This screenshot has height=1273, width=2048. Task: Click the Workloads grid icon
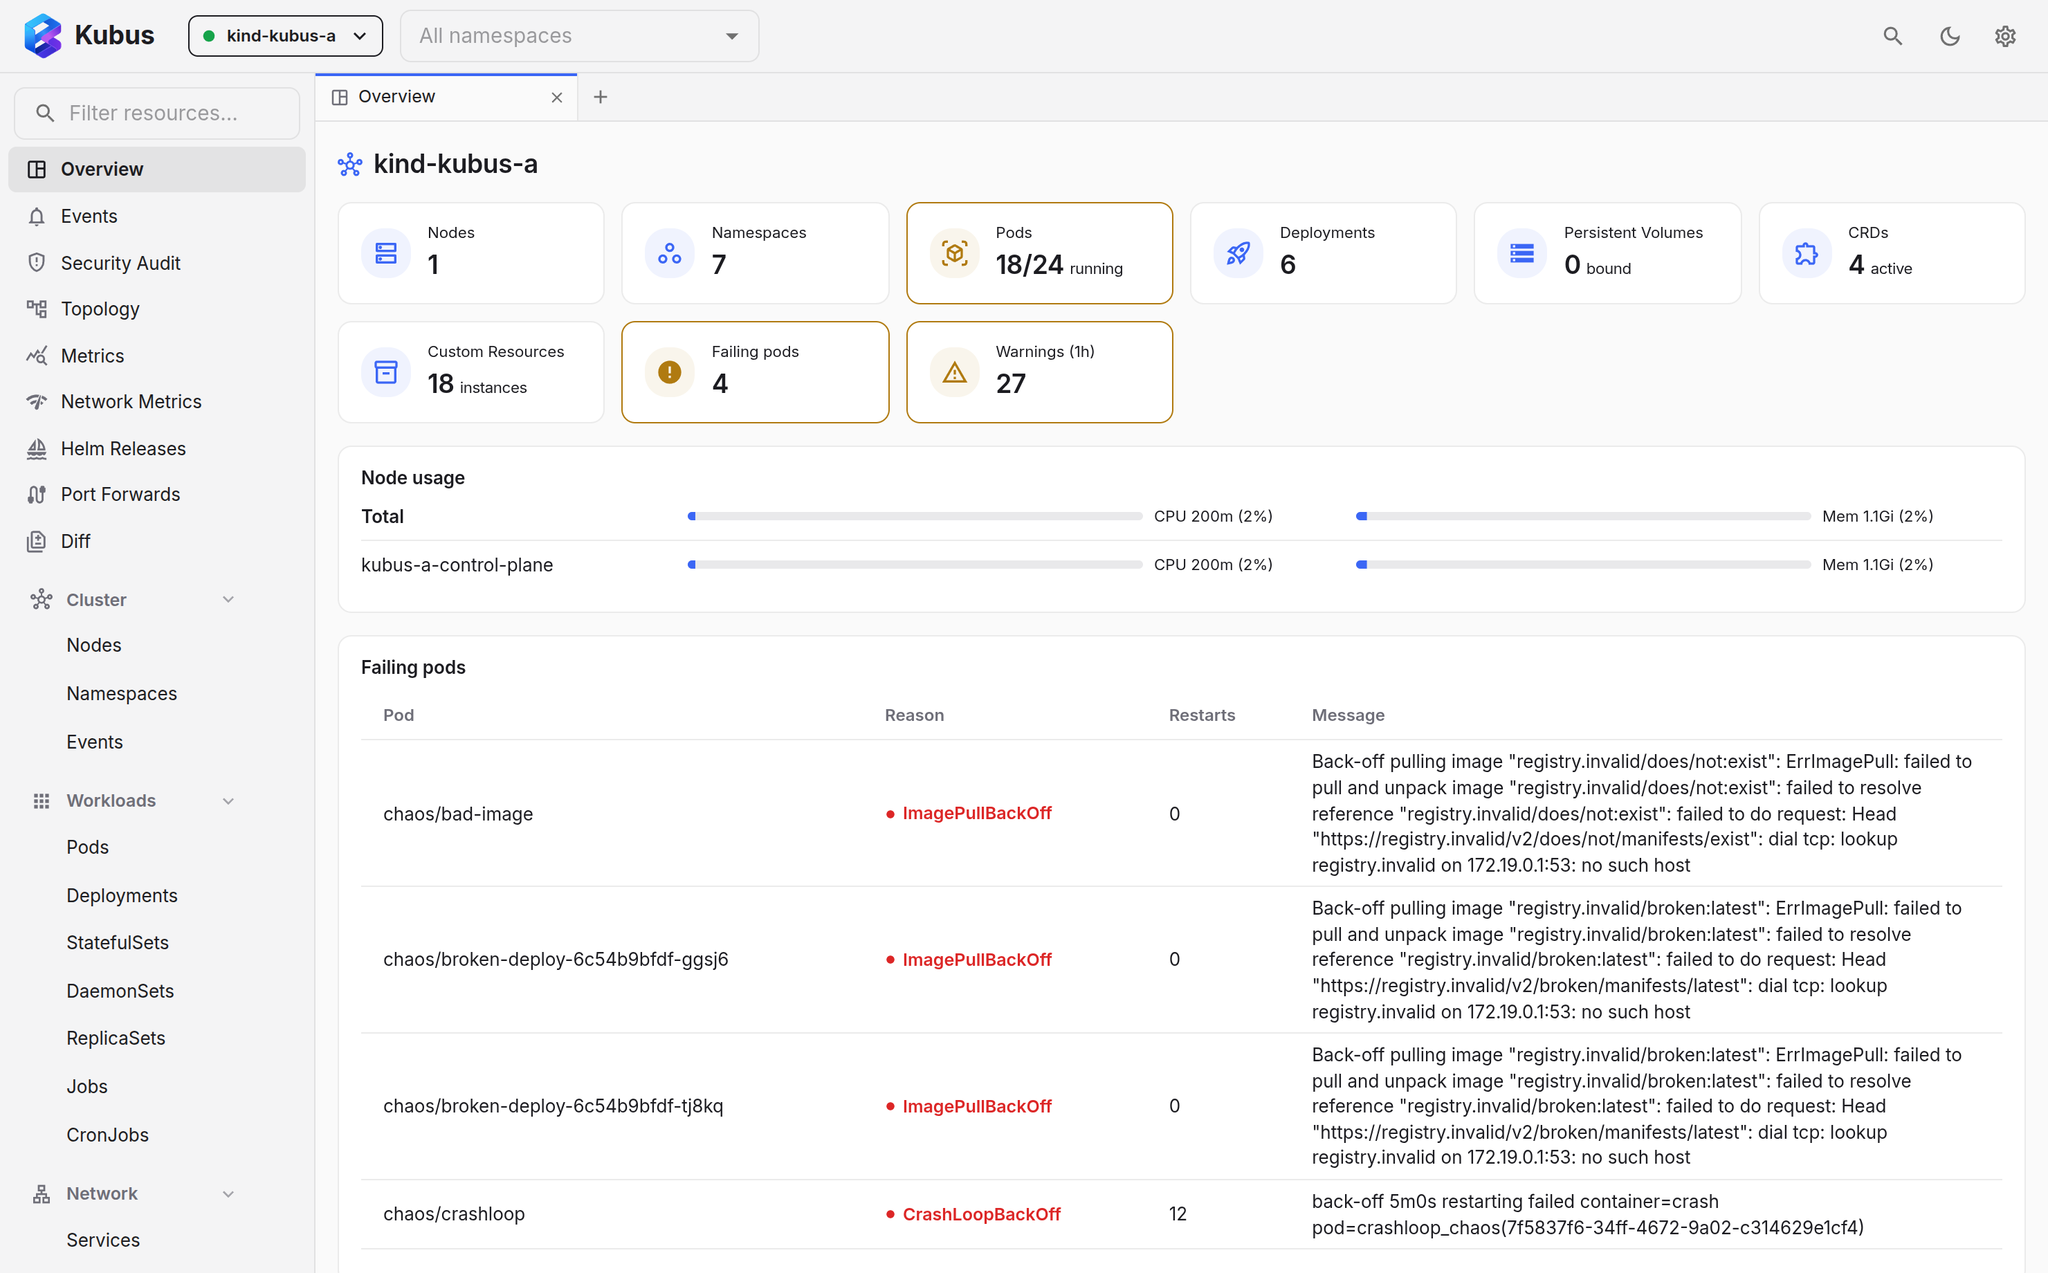click(42, 800)
